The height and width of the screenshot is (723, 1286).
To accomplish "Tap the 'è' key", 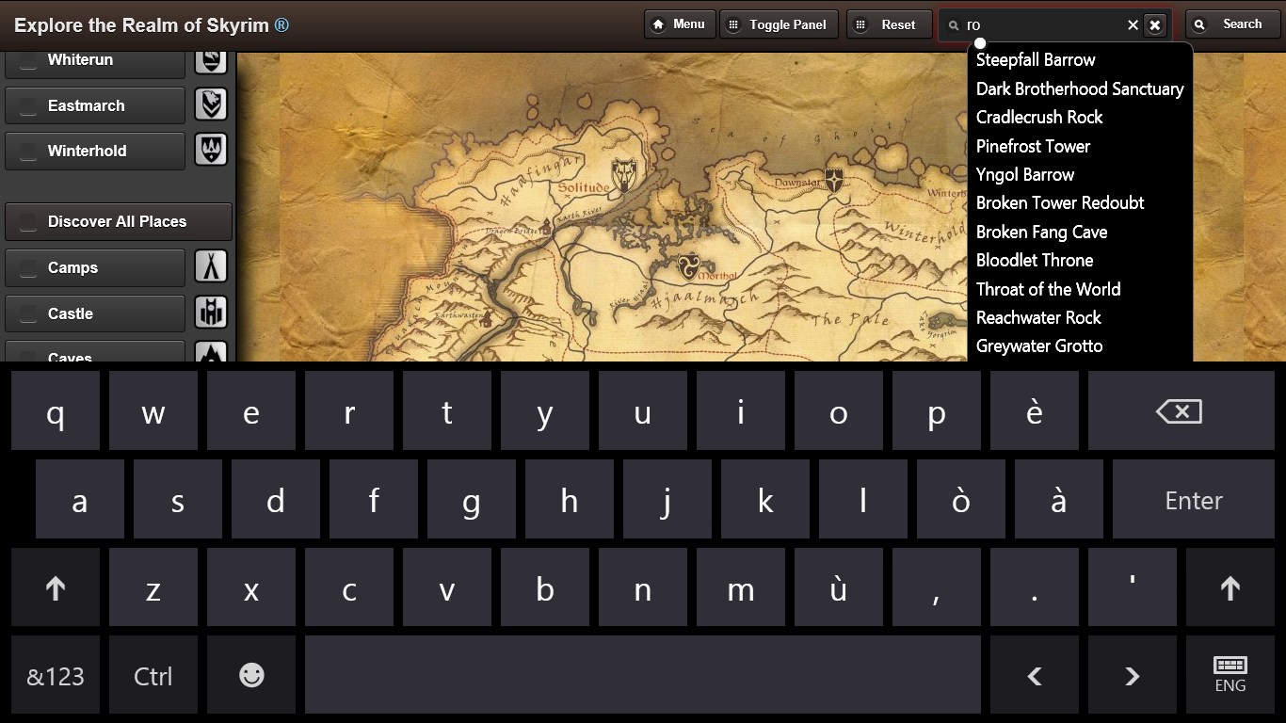I will [1035, 410].
